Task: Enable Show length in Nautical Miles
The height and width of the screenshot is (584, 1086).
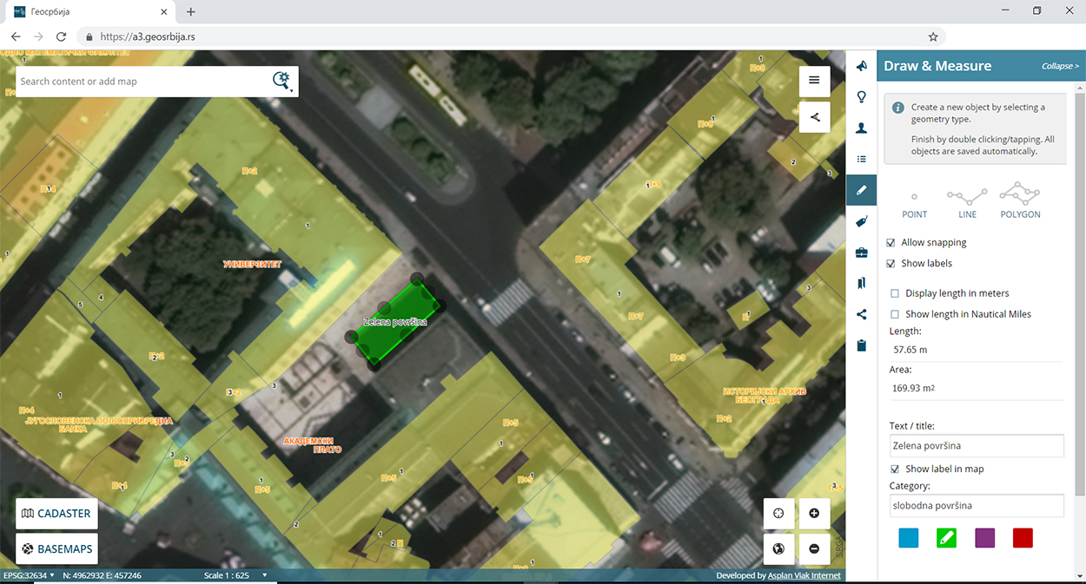Action: tap(895, 314)
